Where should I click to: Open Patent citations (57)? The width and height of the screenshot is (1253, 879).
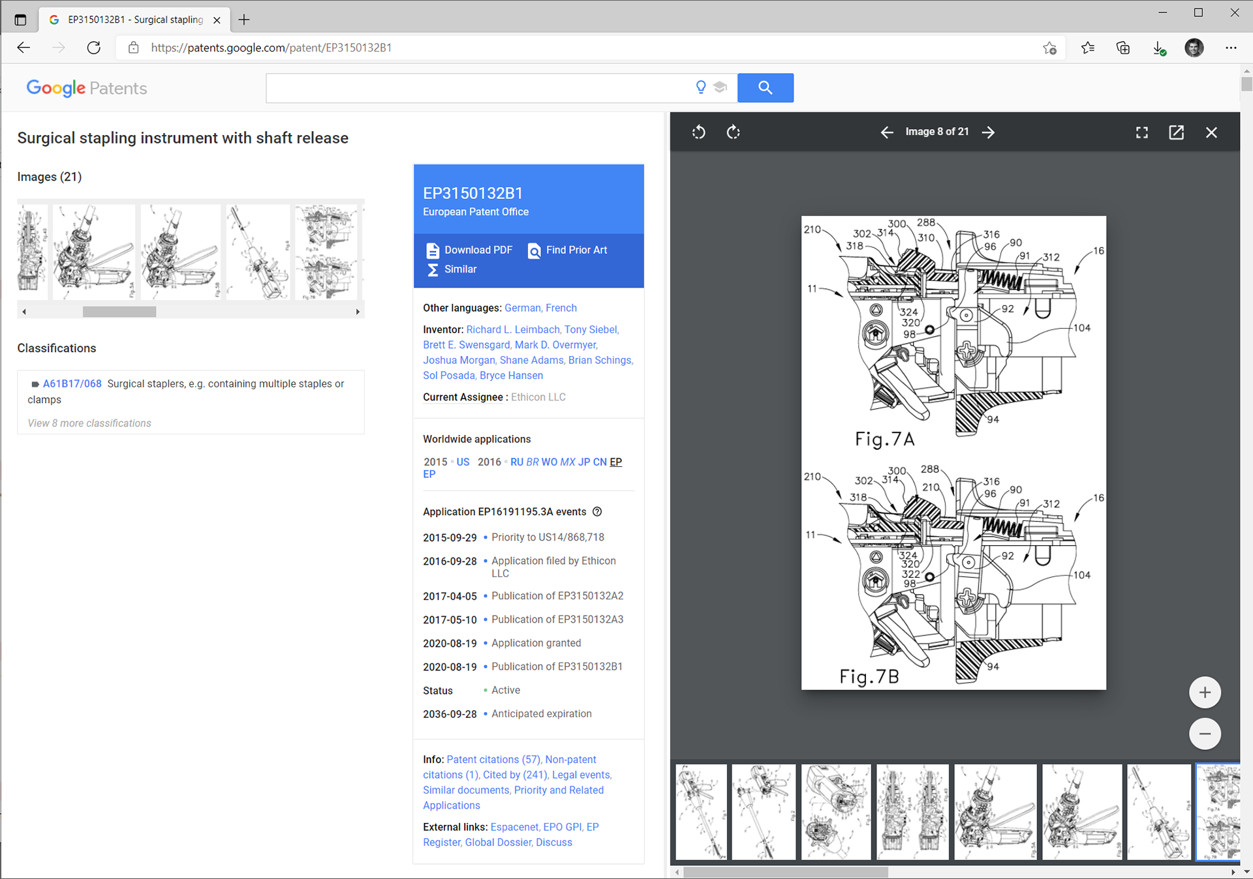(x=493, y=760)
